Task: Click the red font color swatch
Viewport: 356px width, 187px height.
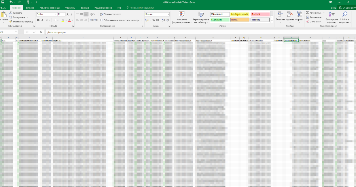Action: 70,20
